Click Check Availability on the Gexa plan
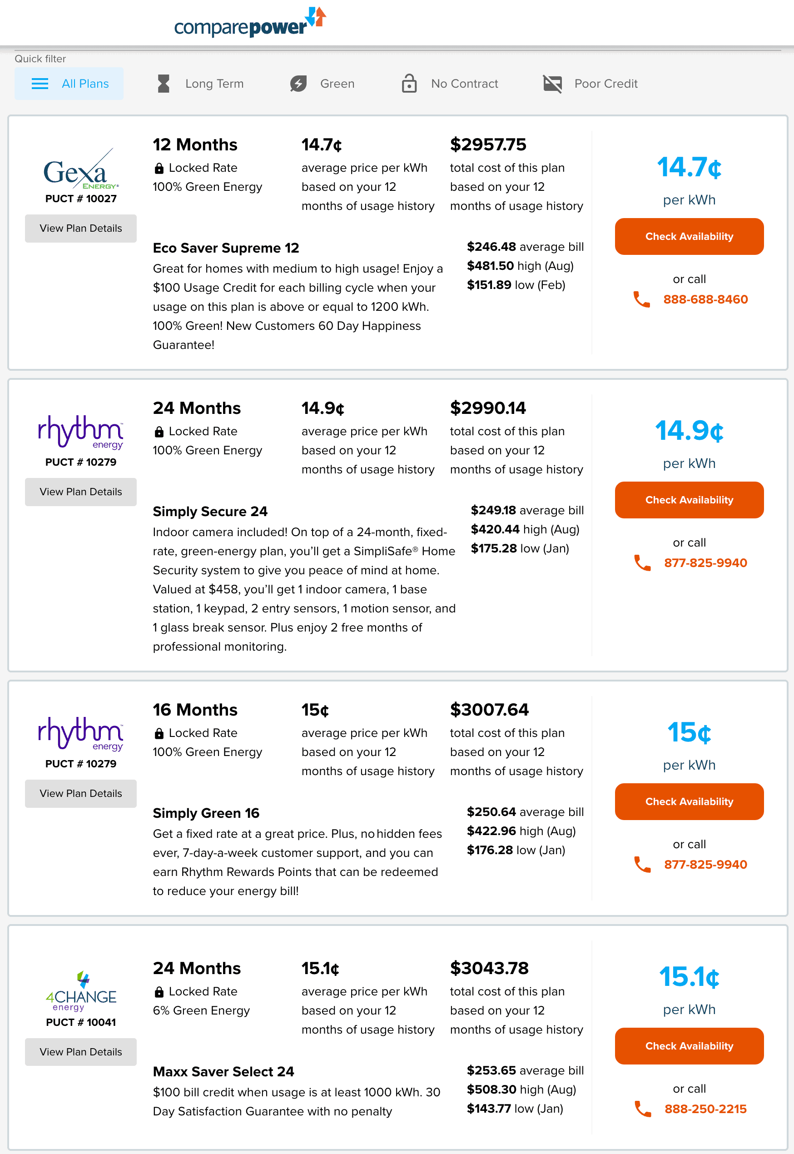 689,236
